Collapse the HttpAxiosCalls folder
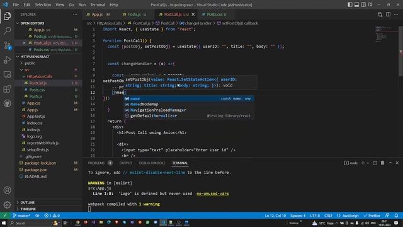Viewport: 403px width, 227px height. click(48, 76)
